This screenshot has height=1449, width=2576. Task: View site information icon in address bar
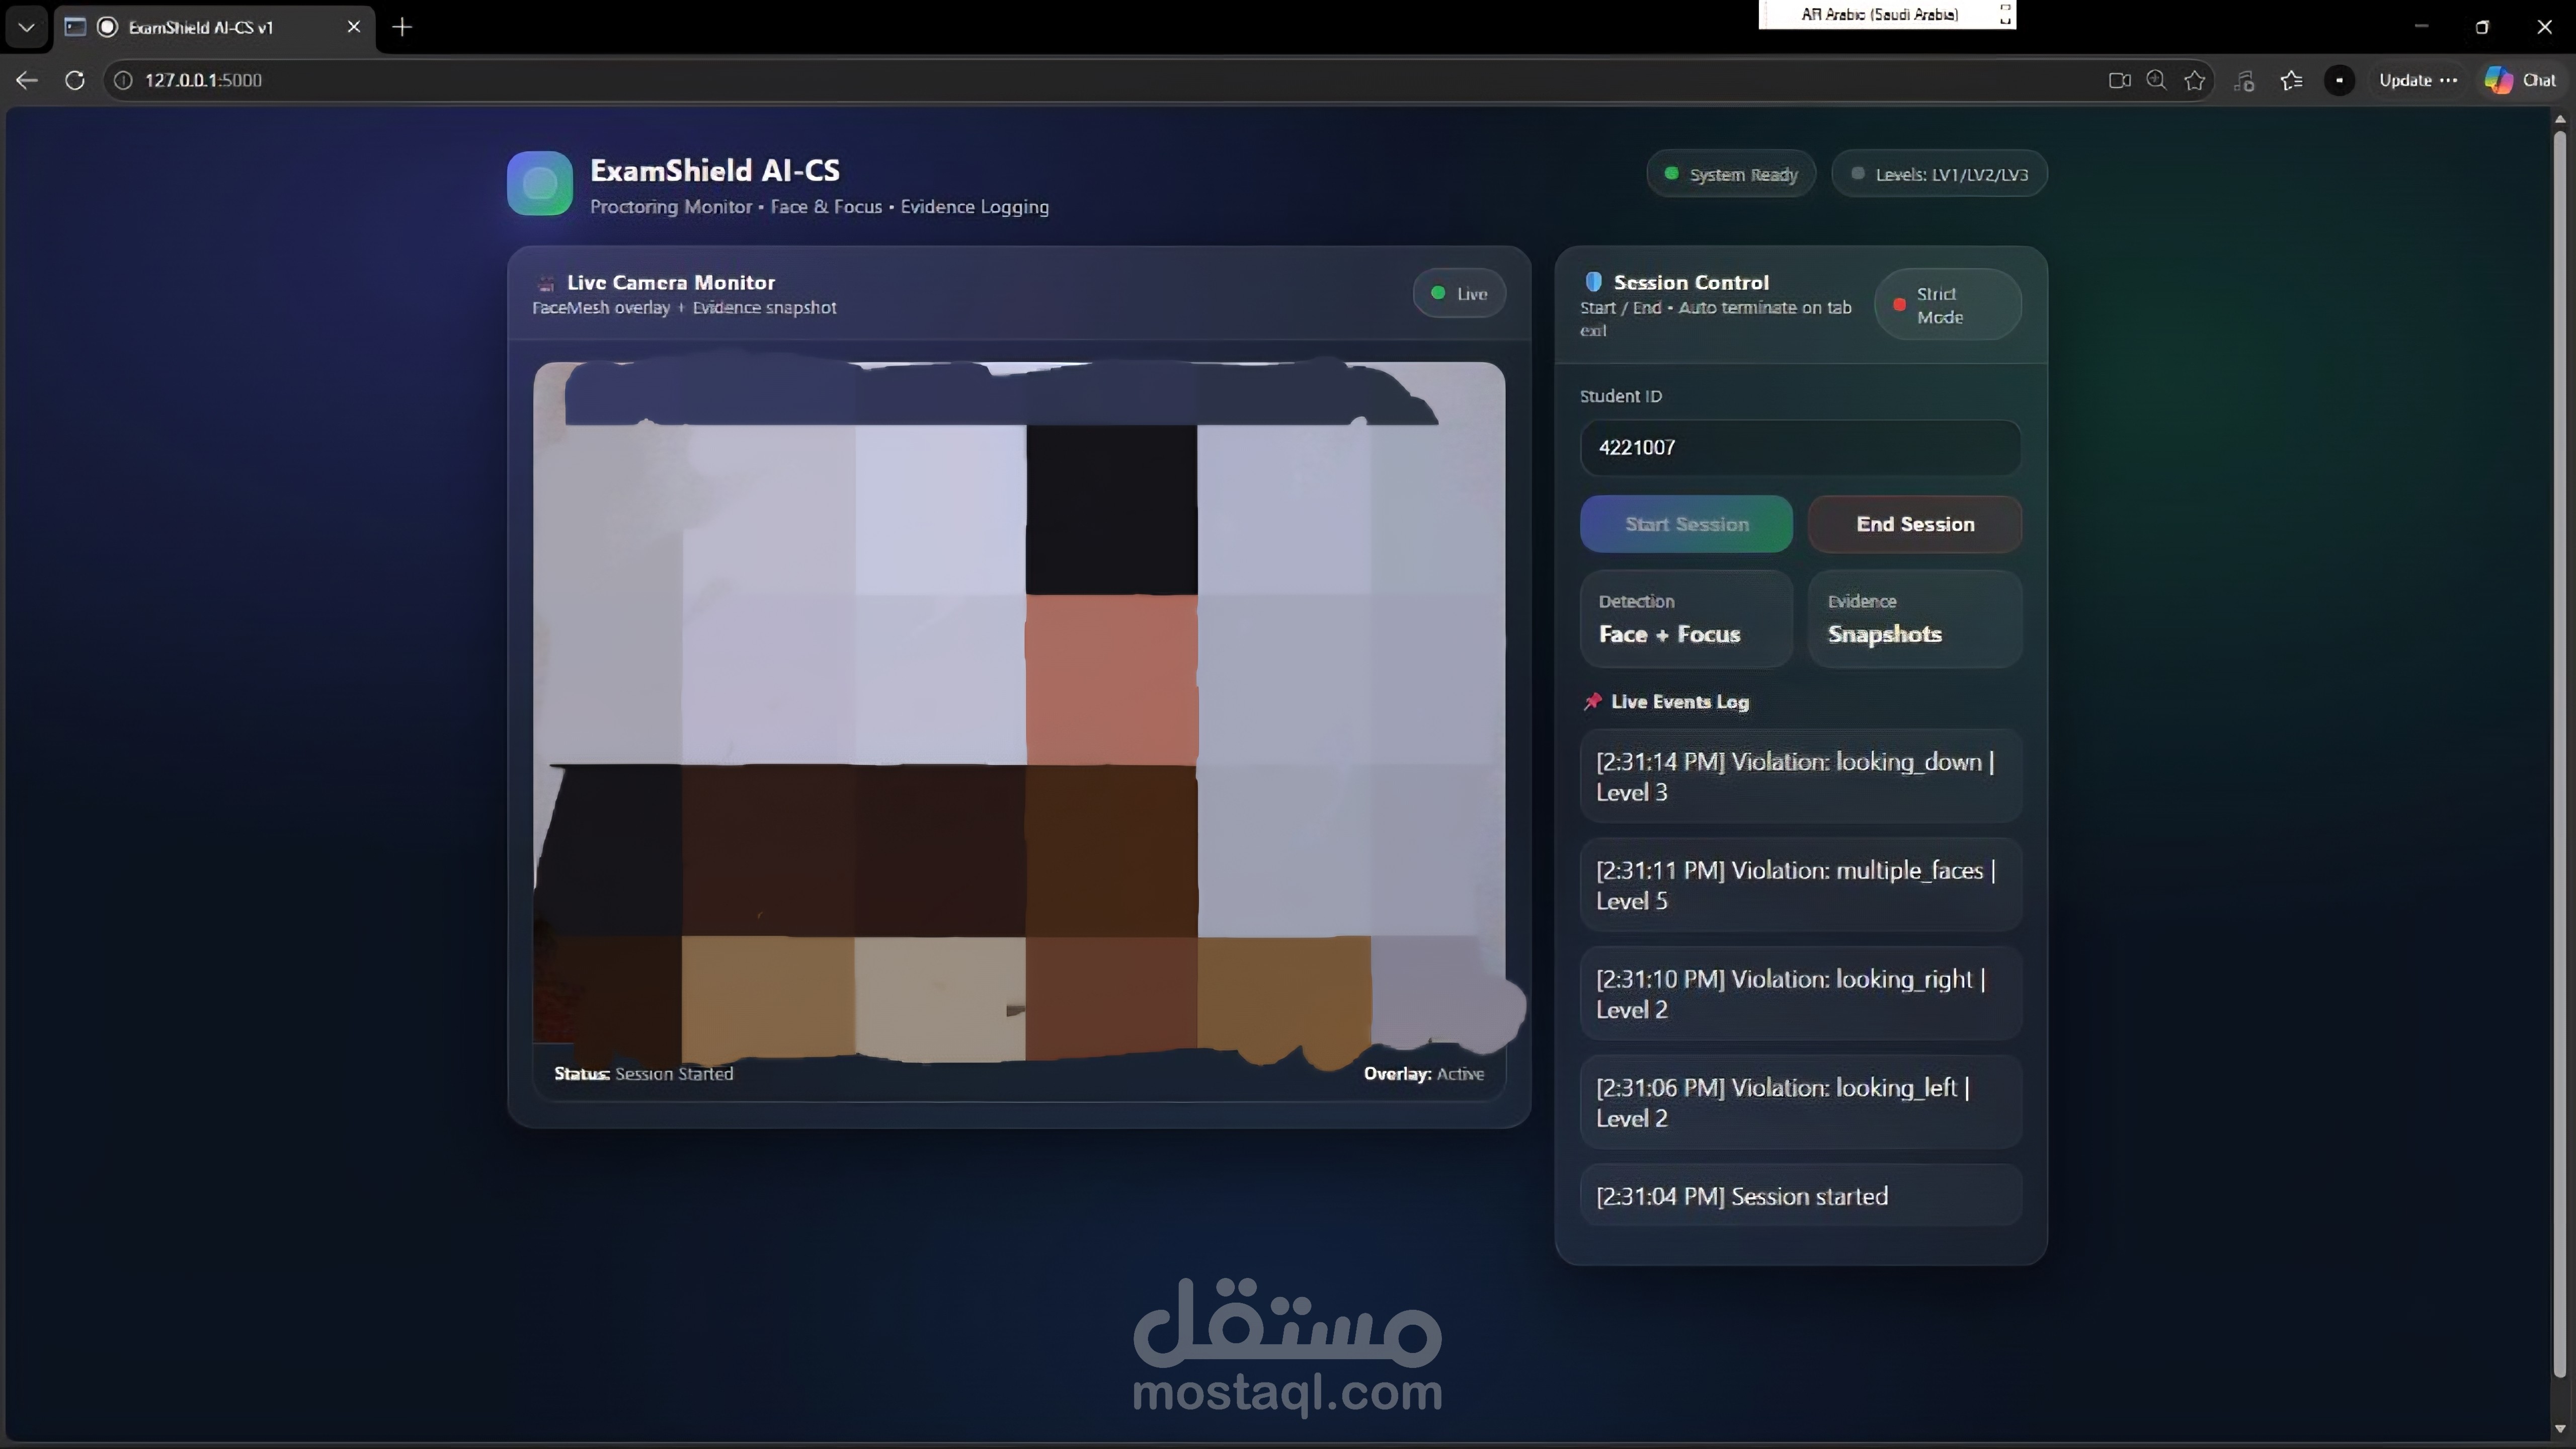coord(123,80)
